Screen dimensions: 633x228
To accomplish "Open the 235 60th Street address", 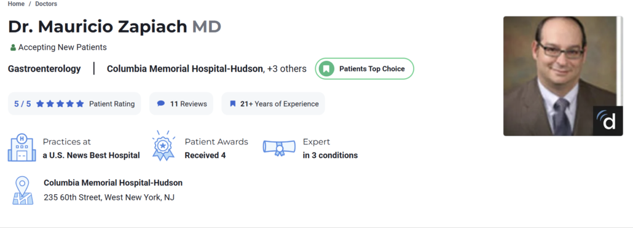I will (x=109, y=198).
